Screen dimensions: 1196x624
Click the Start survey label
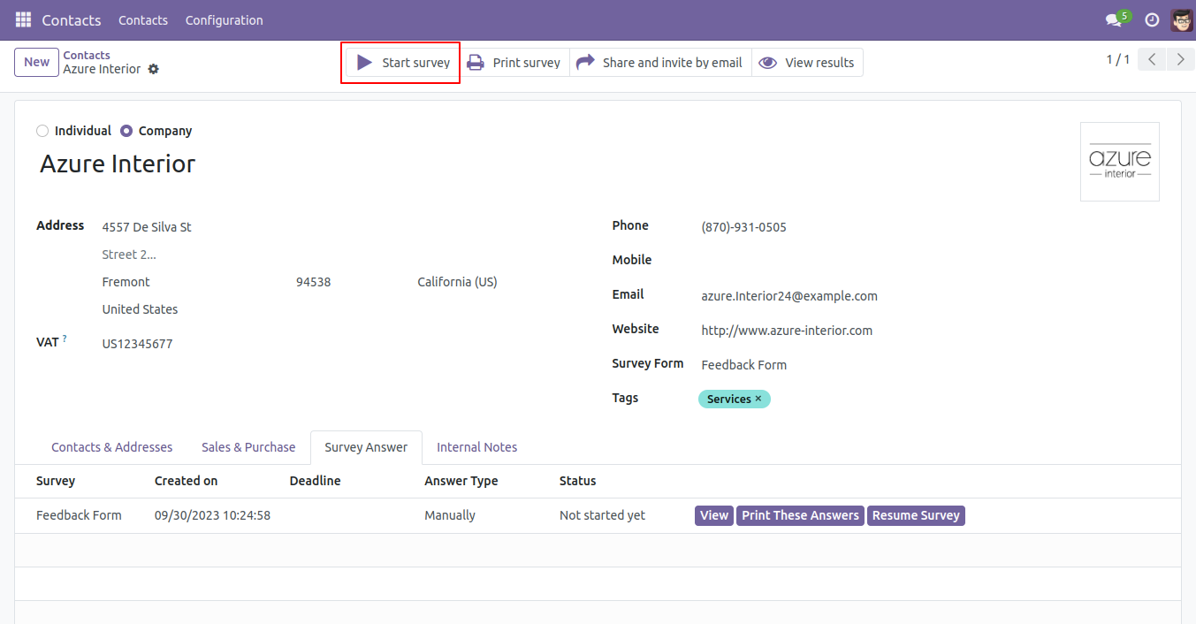click(416, 63)
